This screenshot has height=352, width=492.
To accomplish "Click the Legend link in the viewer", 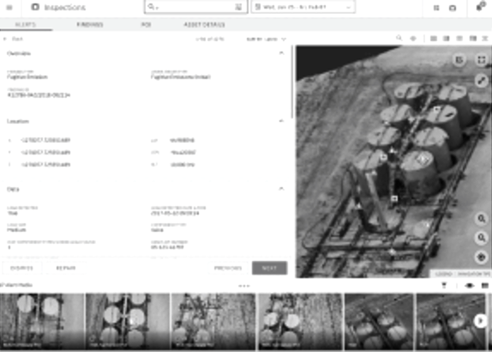I will coord(444,274).
